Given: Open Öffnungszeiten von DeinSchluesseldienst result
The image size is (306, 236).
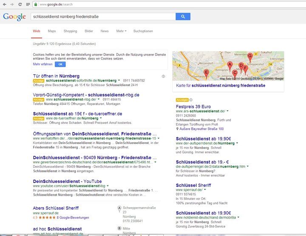Looking at the screenshot, I should (x=95, y=134).
